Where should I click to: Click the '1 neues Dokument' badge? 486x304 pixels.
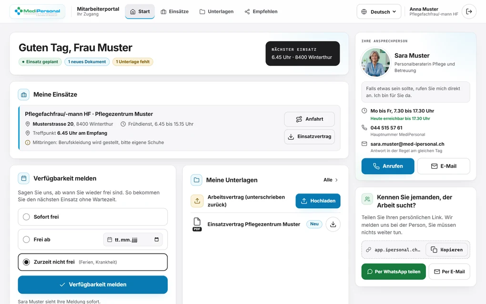click(x=87, y=61)
